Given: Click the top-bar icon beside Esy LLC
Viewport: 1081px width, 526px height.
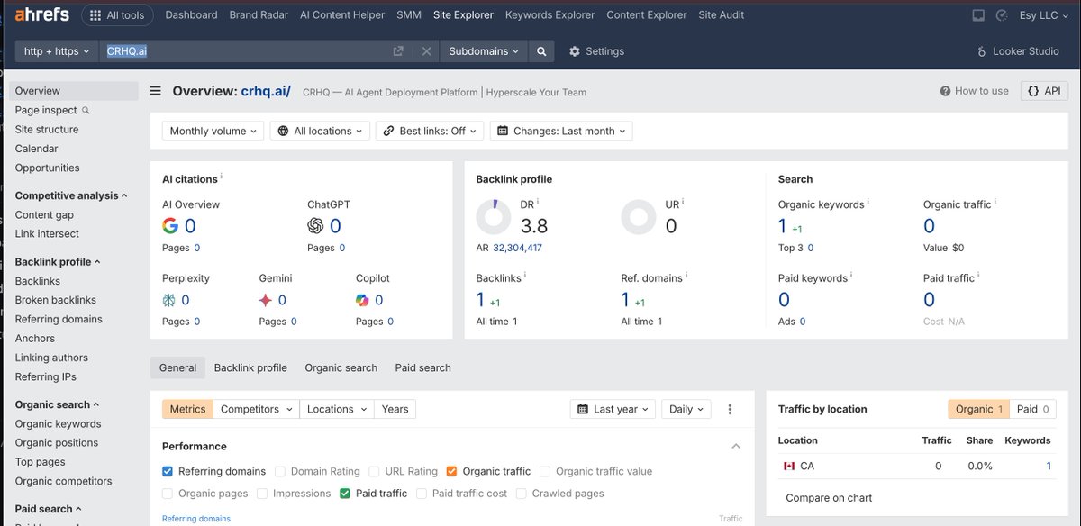Looking at the screenshot, I should 1003,15.
